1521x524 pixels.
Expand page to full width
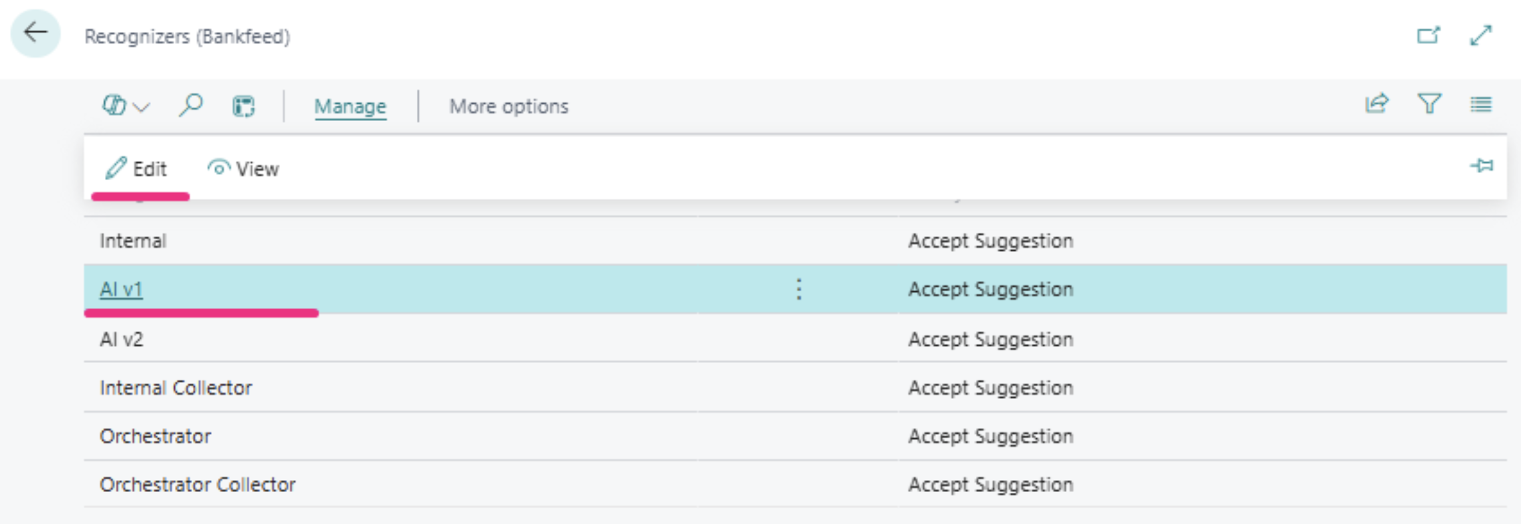(x=1480, y=35)
